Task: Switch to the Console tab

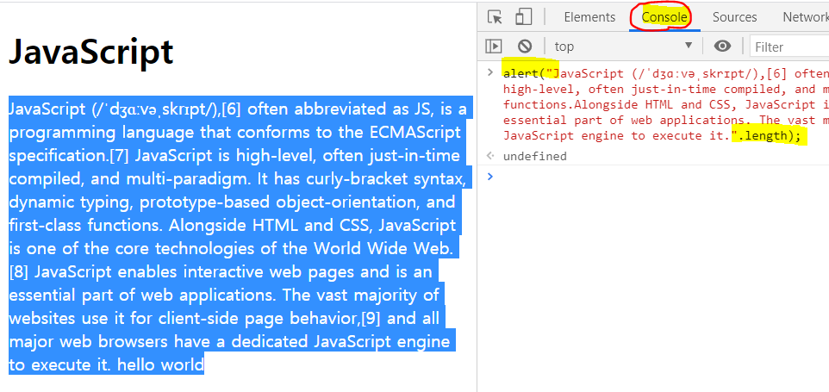Action: point(664,17)
